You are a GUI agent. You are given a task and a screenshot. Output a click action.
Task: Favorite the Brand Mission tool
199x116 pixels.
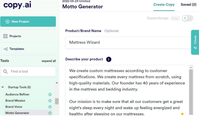[x=50, y=101]
